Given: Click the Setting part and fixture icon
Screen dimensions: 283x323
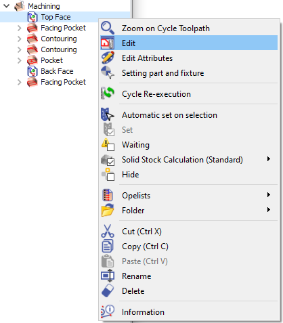Looking at the screenshot, I should 108,72.
